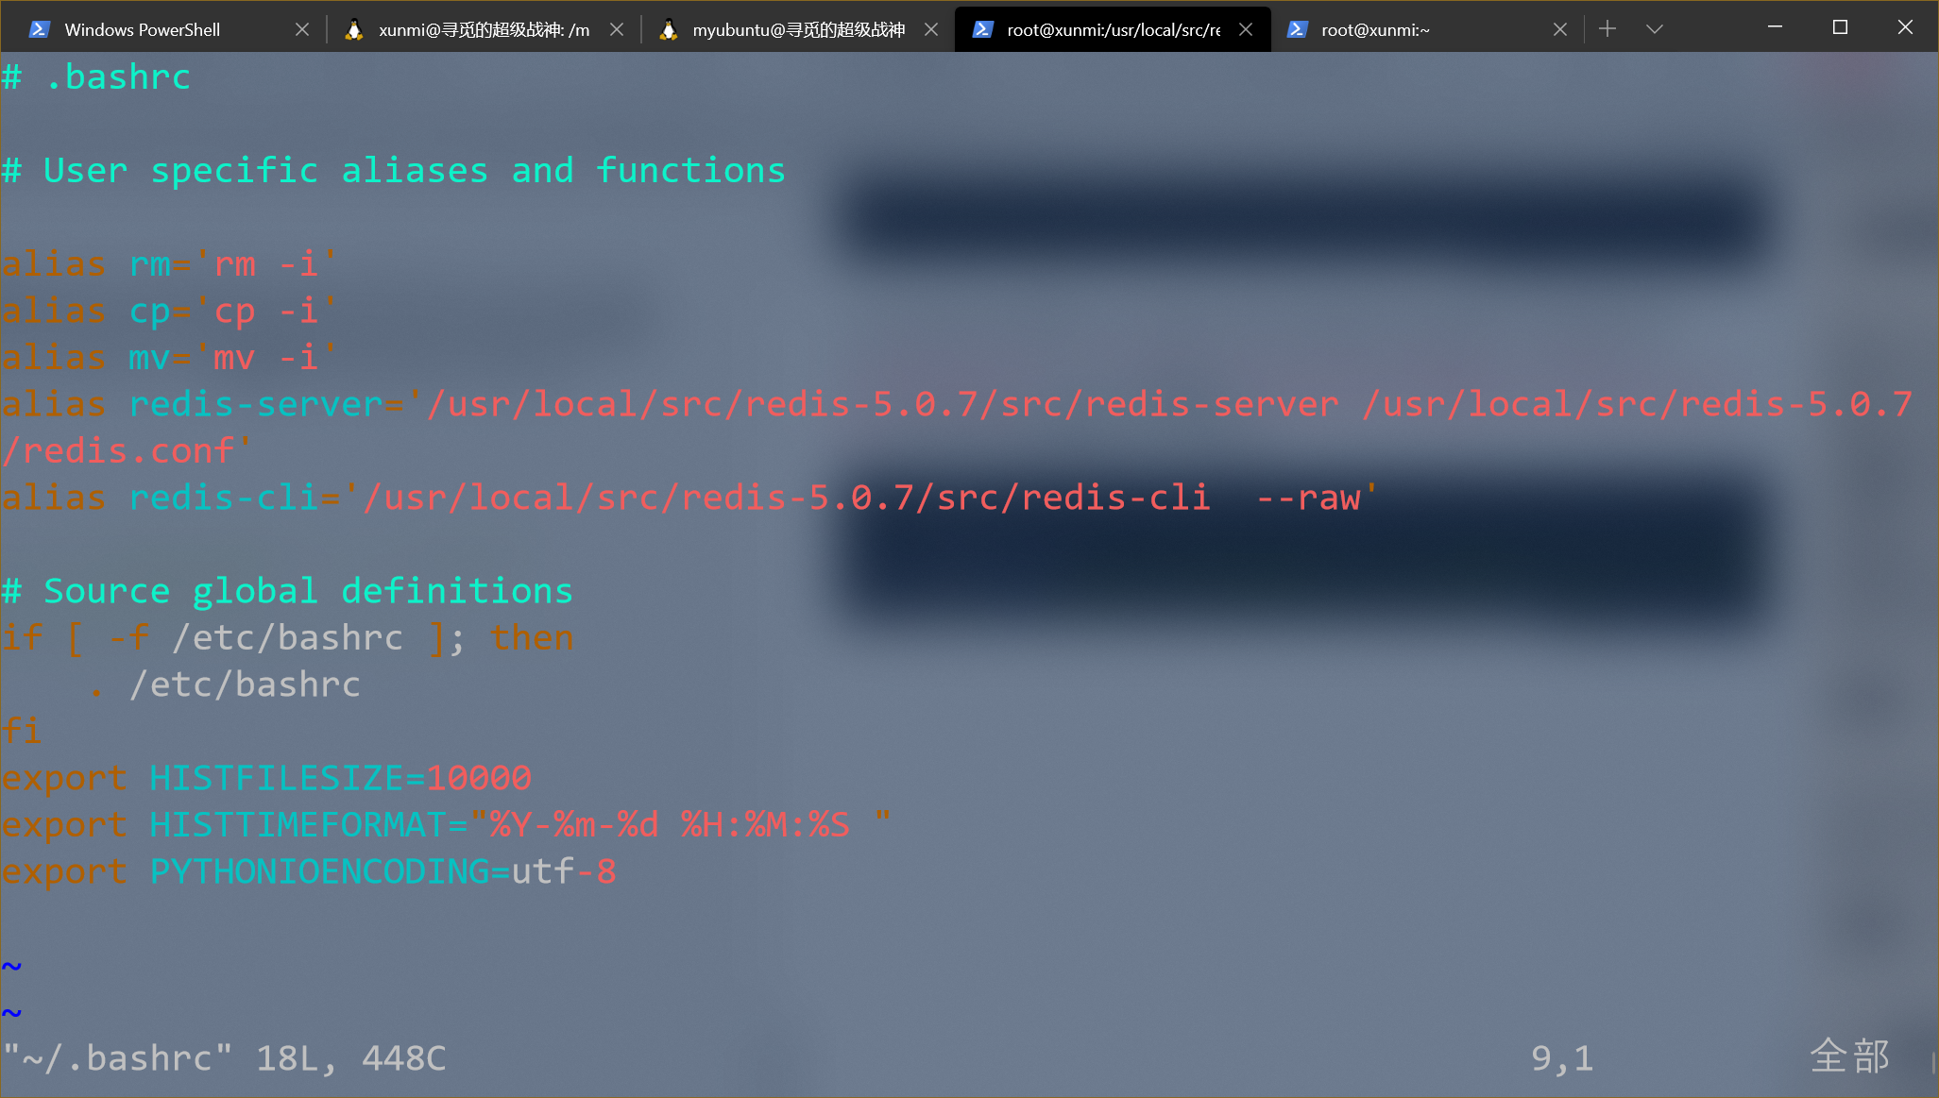The height and width of the screenshot is (1098, 1939).
Task: Close the myubuntu@ tab
Action: [x=931, y=29]
